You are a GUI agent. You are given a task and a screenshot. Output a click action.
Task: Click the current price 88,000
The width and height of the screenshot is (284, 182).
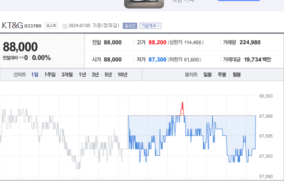pos(20,47)
